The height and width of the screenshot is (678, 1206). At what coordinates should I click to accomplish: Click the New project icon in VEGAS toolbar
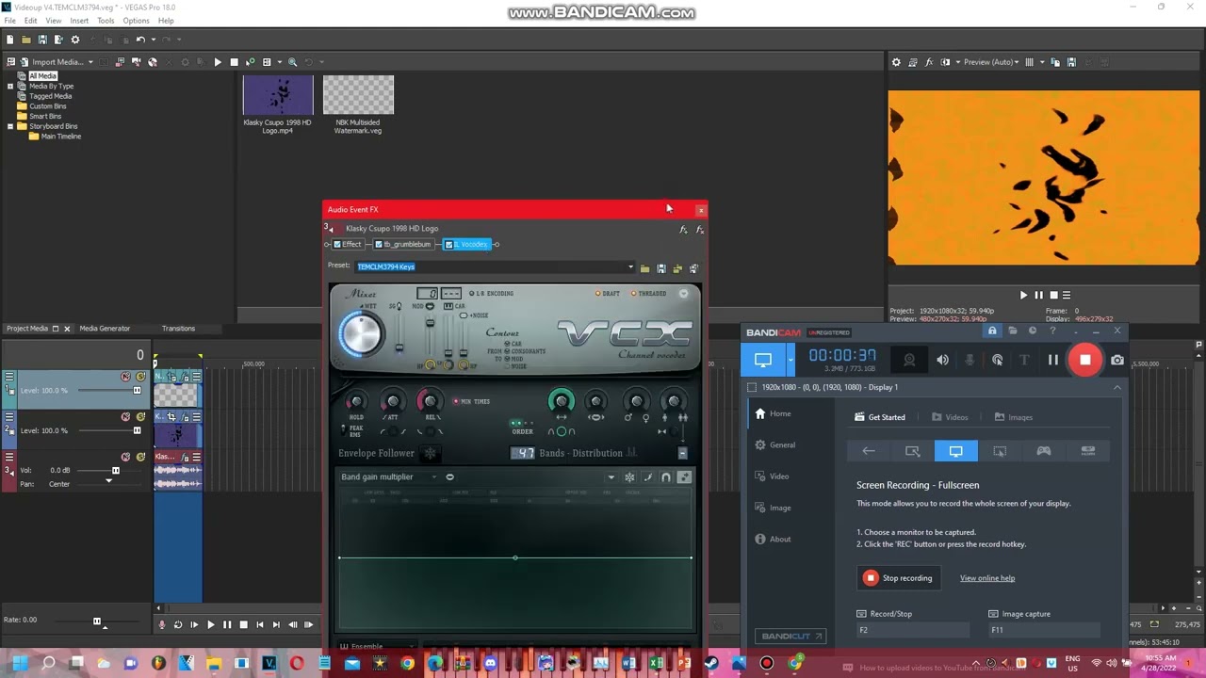pyautogui.click(x=9, y=40)
